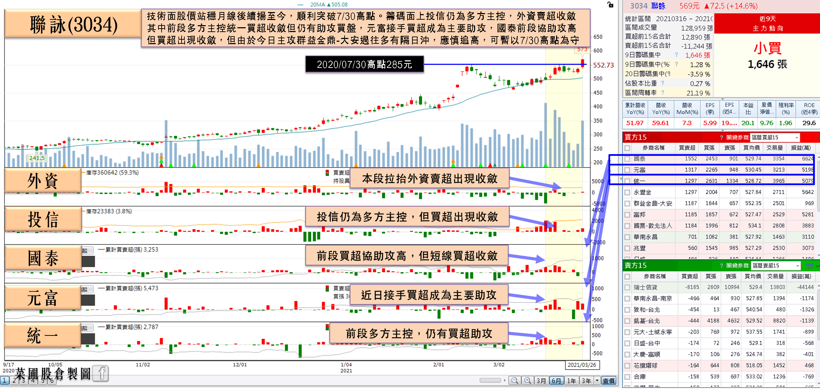
Task: Select the 華南永昌 buyer row name
Action: [646, 237]
